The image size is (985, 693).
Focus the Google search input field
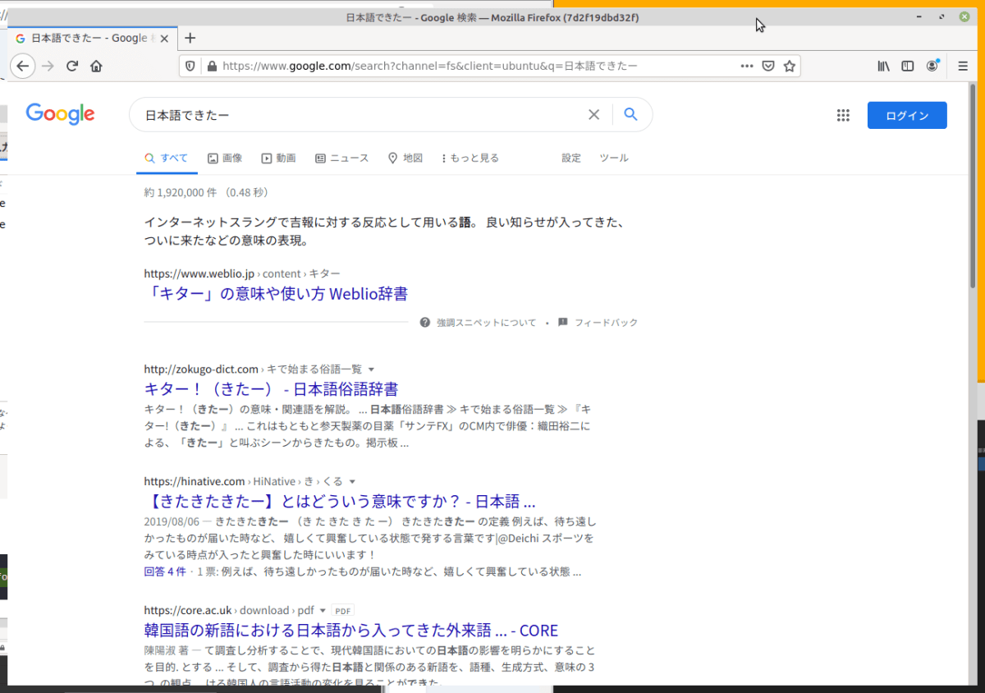pyautogui.click(x=361, y=115)
